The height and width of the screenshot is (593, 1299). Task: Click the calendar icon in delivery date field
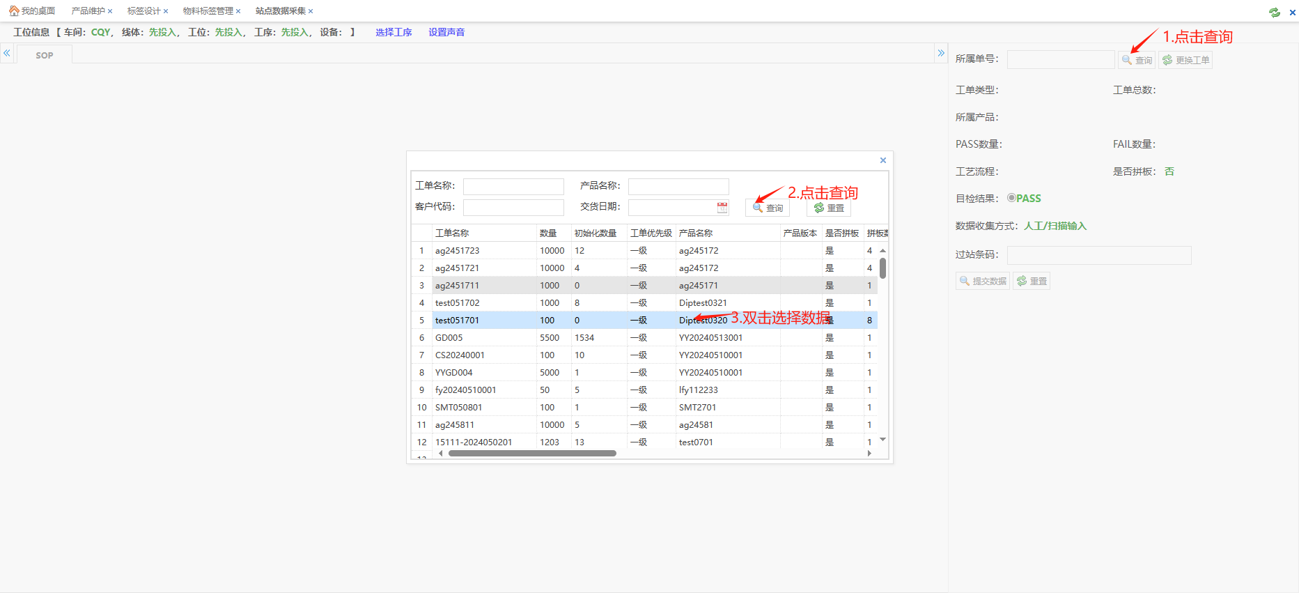point(722,208)
